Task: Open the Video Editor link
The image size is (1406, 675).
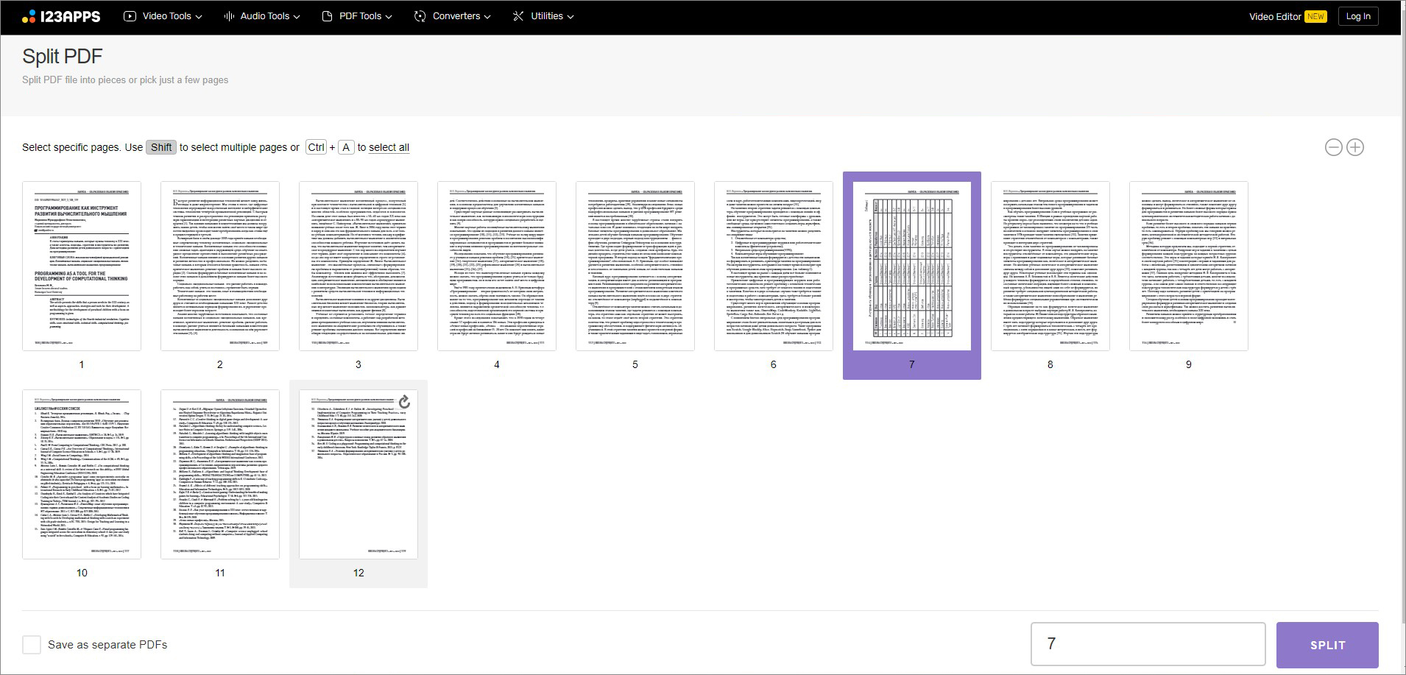Action: tap(1275, 16)
